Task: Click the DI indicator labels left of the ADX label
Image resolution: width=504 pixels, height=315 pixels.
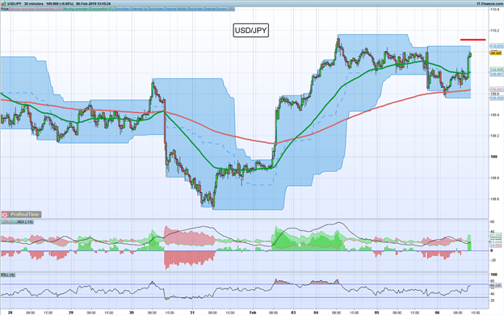Action: point(8,222)
